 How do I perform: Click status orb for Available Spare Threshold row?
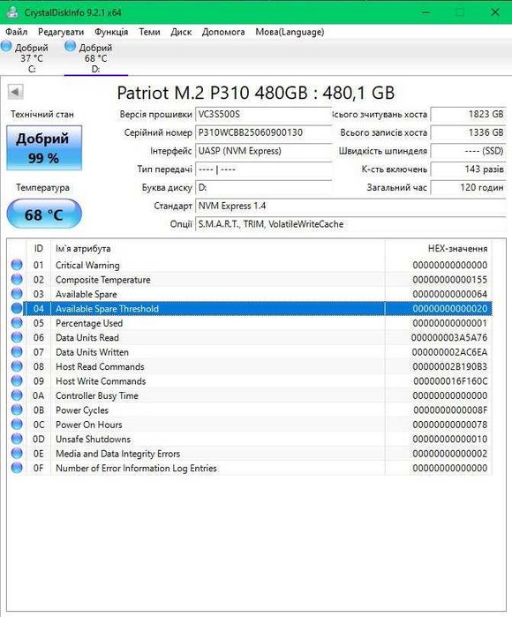[17, 309]
